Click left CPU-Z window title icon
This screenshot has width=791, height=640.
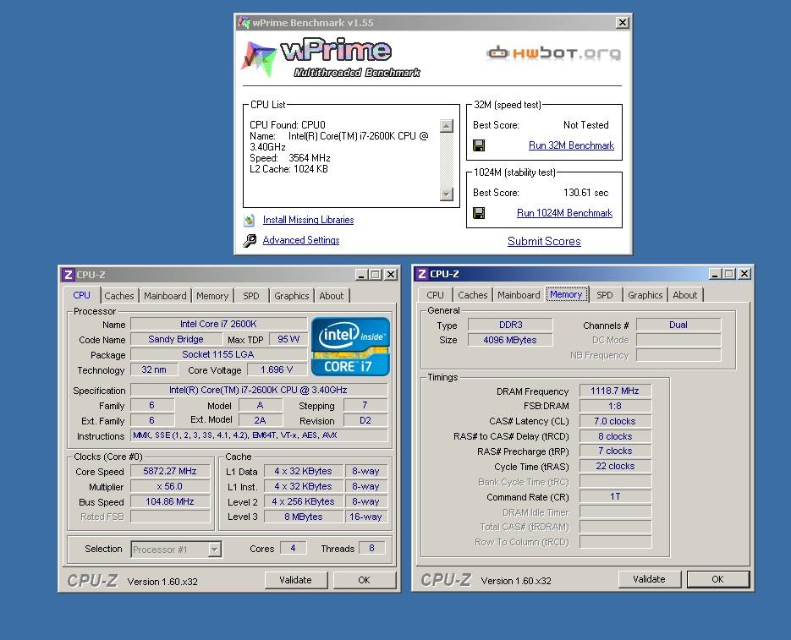pos(69,275)
